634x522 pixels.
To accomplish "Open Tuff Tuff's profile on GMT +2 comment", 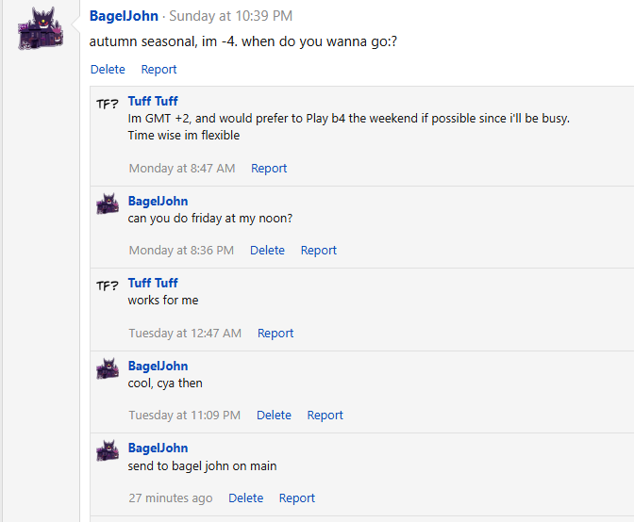I will (153, 101).
